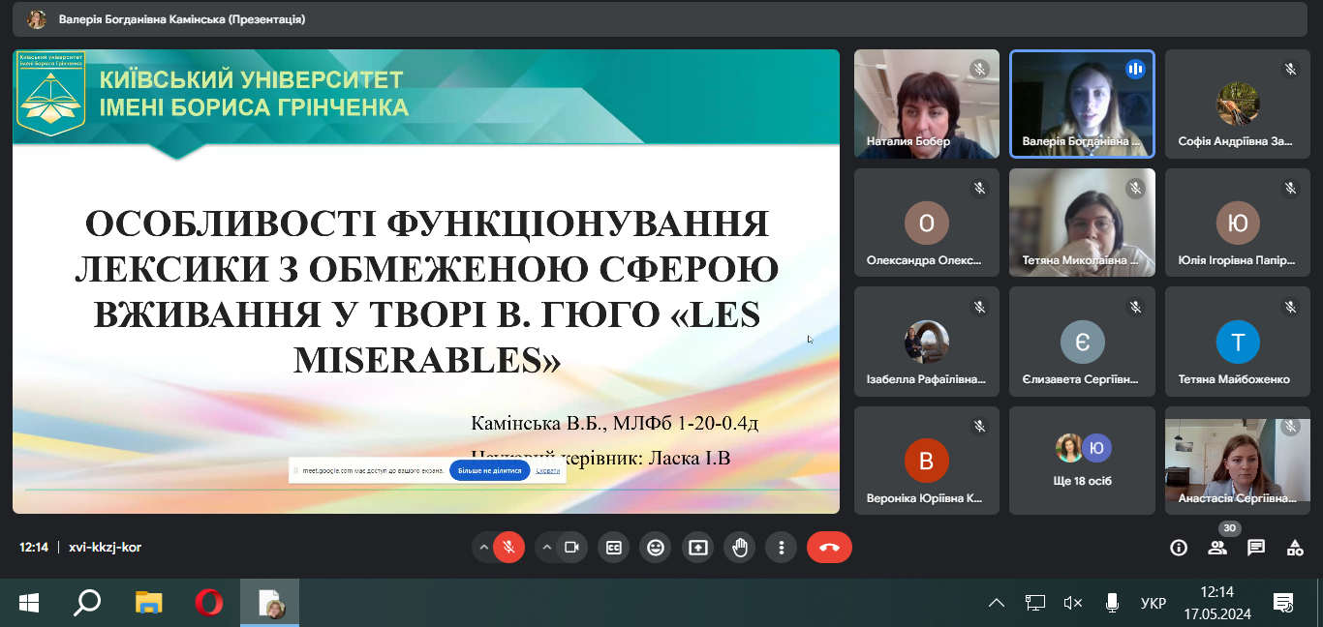Screen dimensions: 1323x627
Task: Open meeting details with the info icon
Action: point(1179,548)
